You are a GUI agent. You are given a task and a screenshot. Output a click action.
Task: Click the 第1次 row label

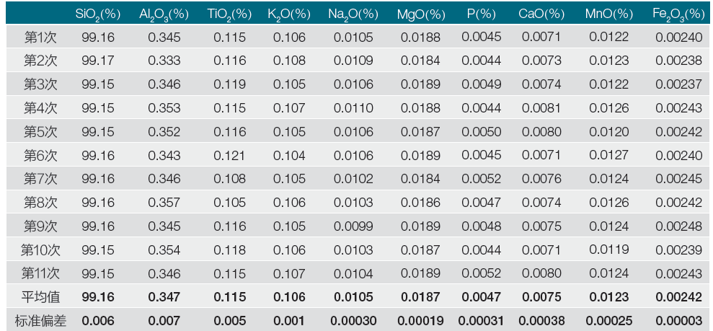40,37
